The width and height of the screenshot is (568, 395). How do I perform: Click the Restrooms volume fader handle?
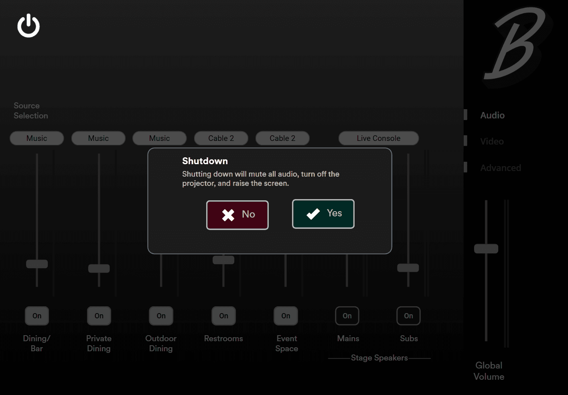pyautogui.click(x=223, y=260)
